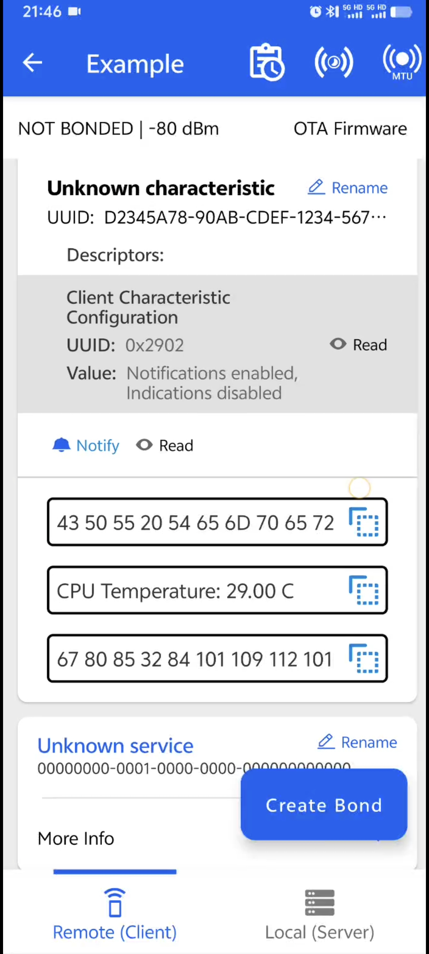This screenshot has width=429, height=954.
Task: Expand the Client Characteristic Configuration descriptor
Action: pyautogui.click(x=148, y=307)
